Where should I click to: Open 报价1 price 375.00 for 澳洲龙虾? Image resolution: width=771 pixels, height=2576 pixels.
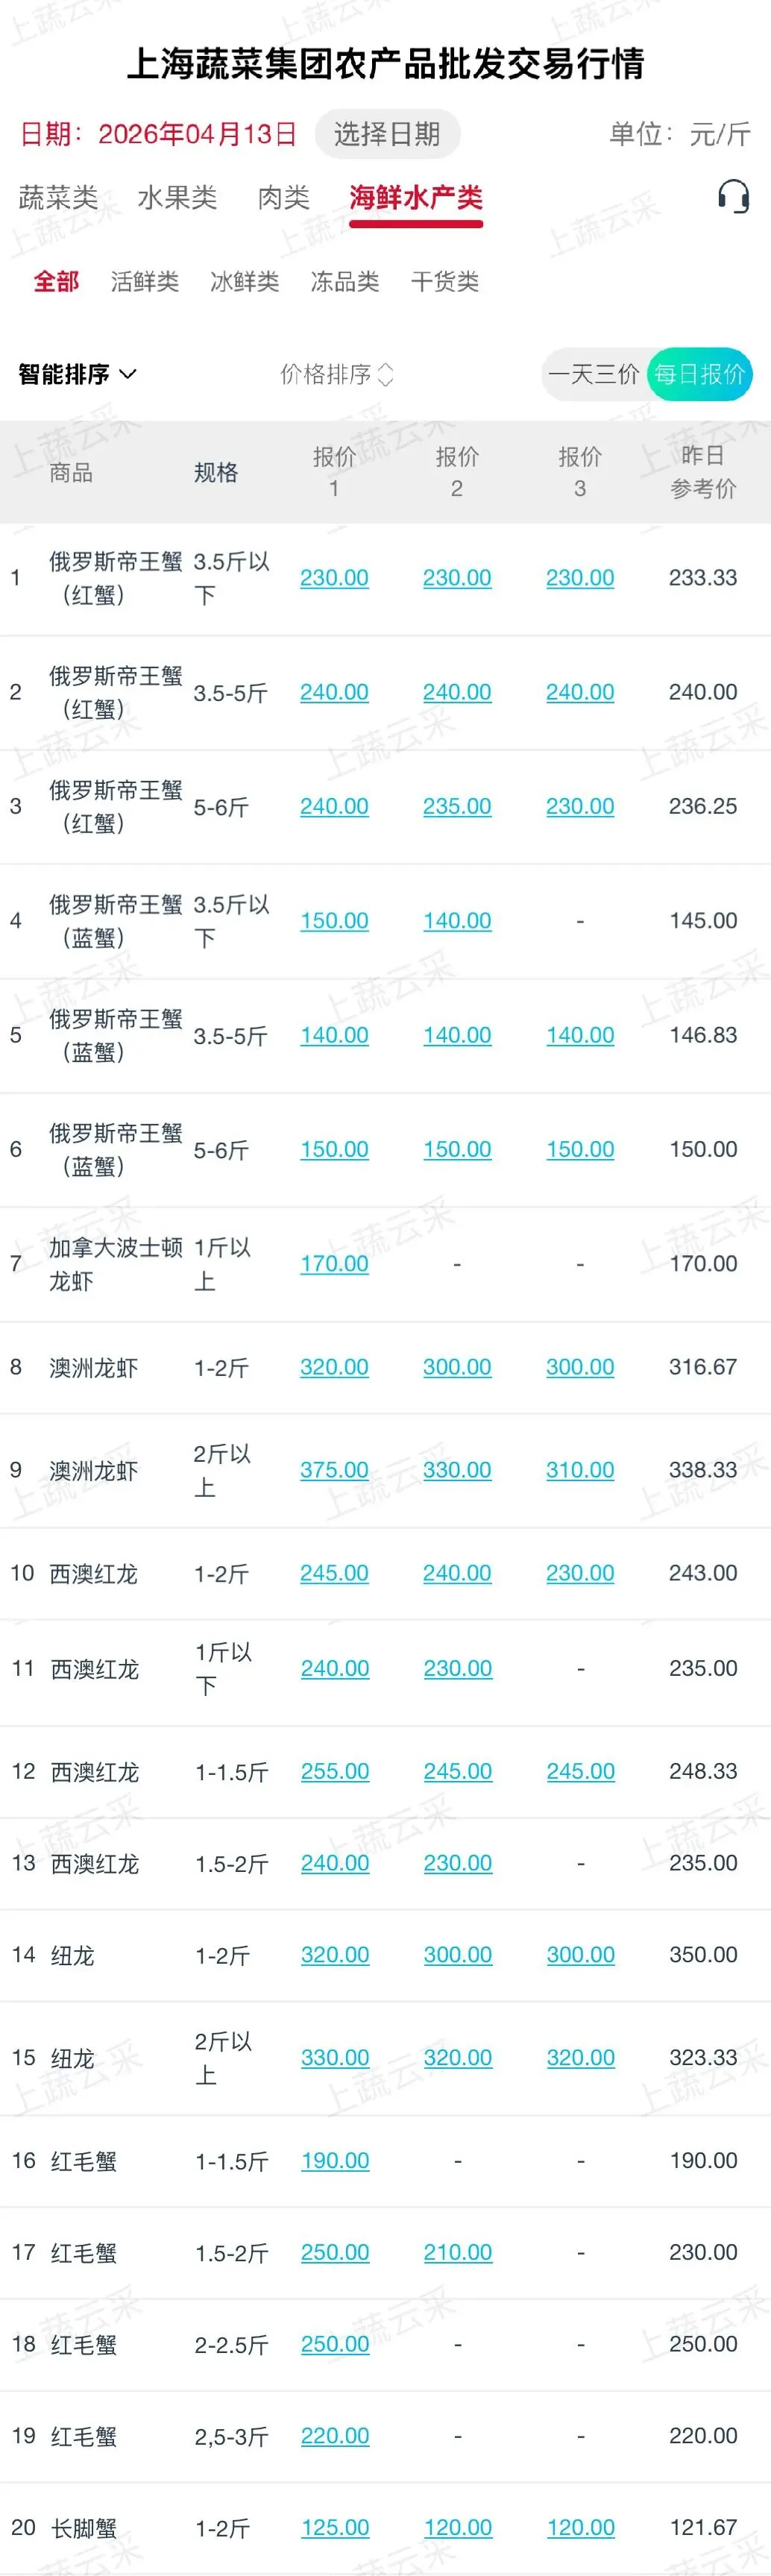click(335, 1470)
